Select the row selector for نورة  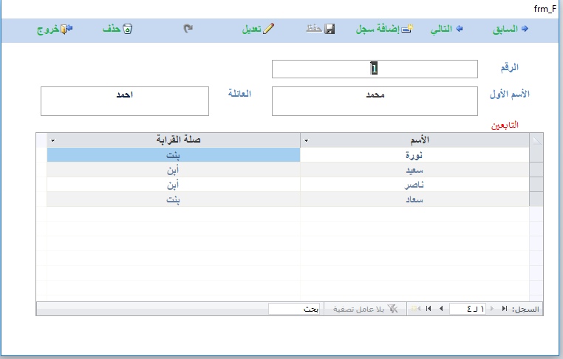[536, 155]
